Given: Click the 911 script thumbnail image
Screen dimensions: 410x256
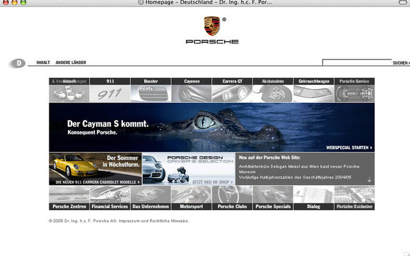Looking at the screenshot, I should [110, 93].
